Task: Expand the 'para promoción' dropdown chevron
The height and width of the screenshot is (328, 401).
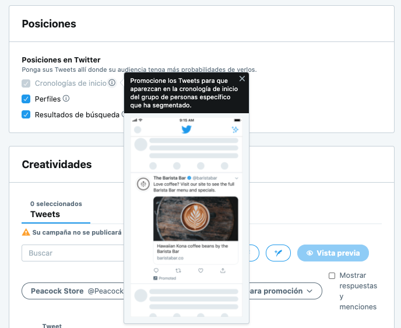Action: (309, 291)
